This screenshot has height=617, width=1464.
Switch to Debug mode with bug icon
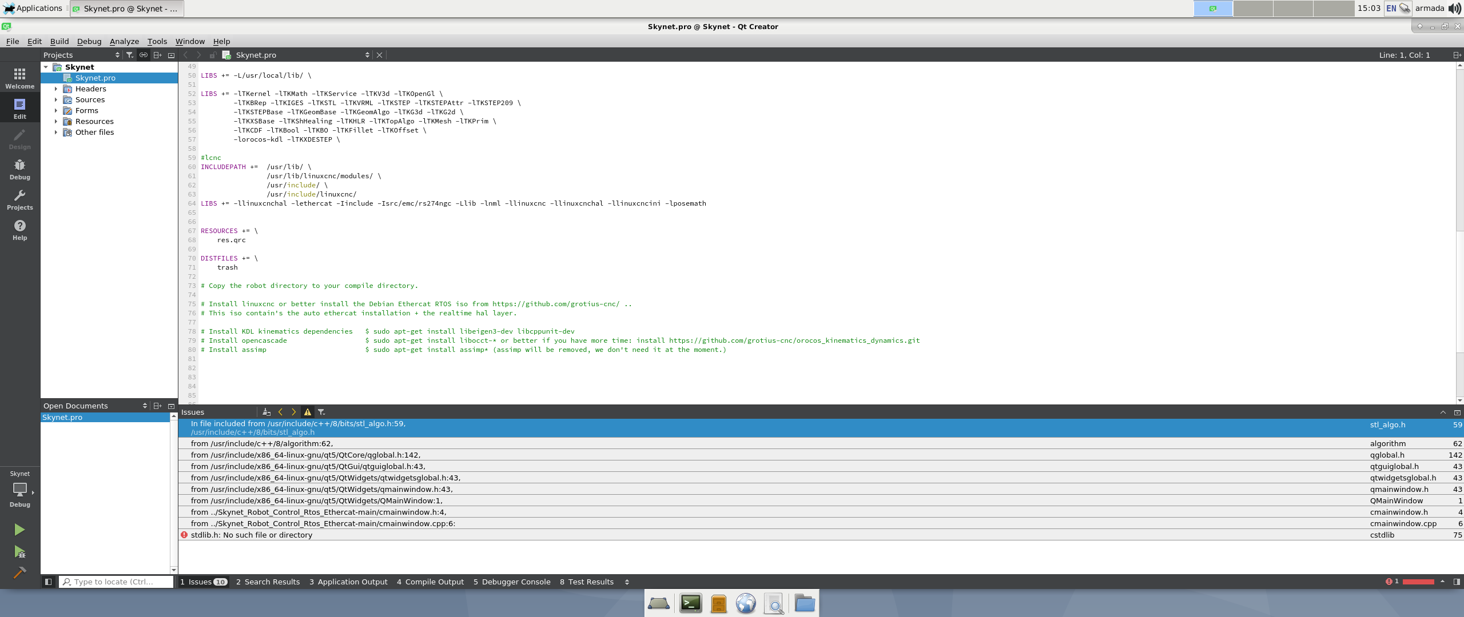coord(20,169)
